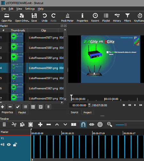Viewport: 144px width, 161px height.
Task: Click thumbnail of playlist row 1
Action: click(x=17, y=37)
